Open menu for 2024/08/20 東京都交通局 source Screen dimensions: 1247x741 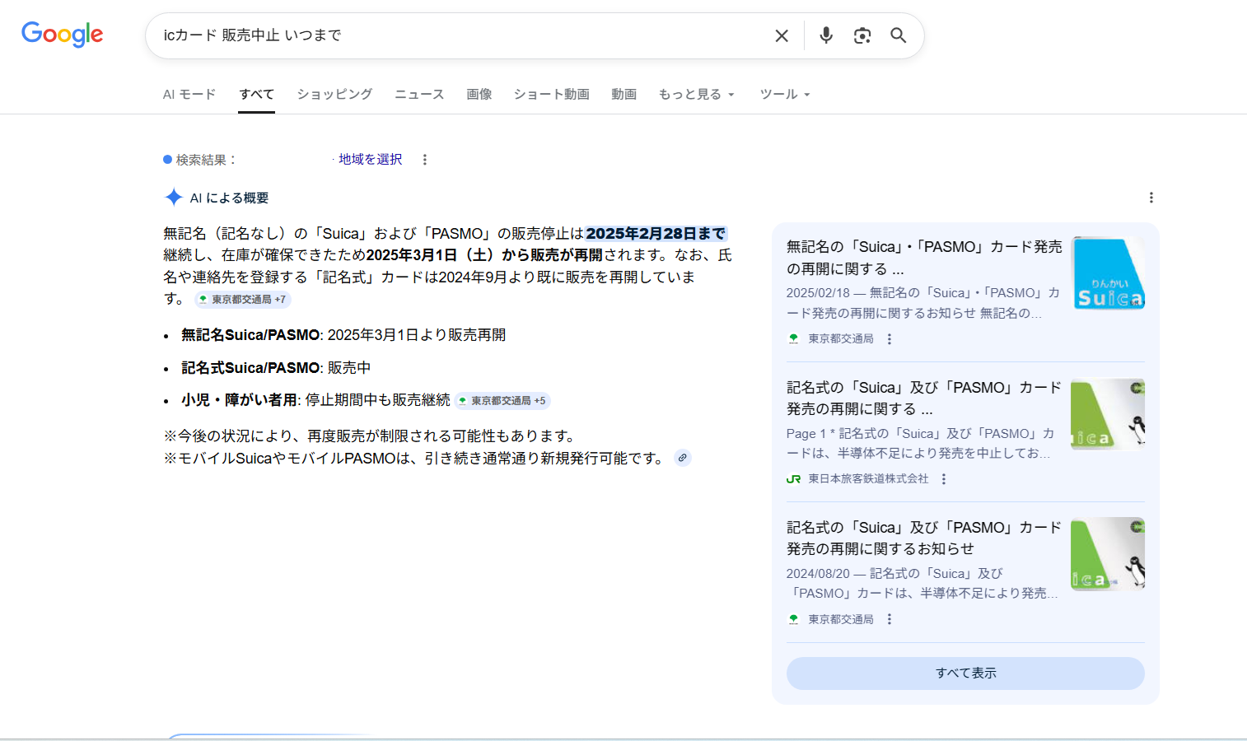click(x=890, y=619)
